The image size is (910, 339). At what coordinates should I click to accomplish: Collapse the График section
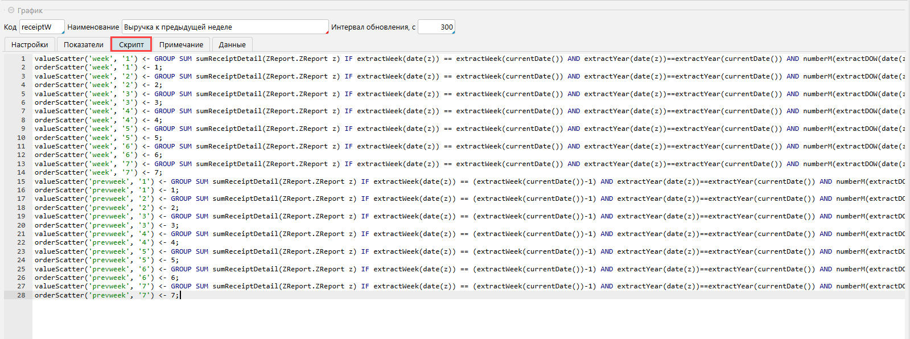click(x=11, y=10)
